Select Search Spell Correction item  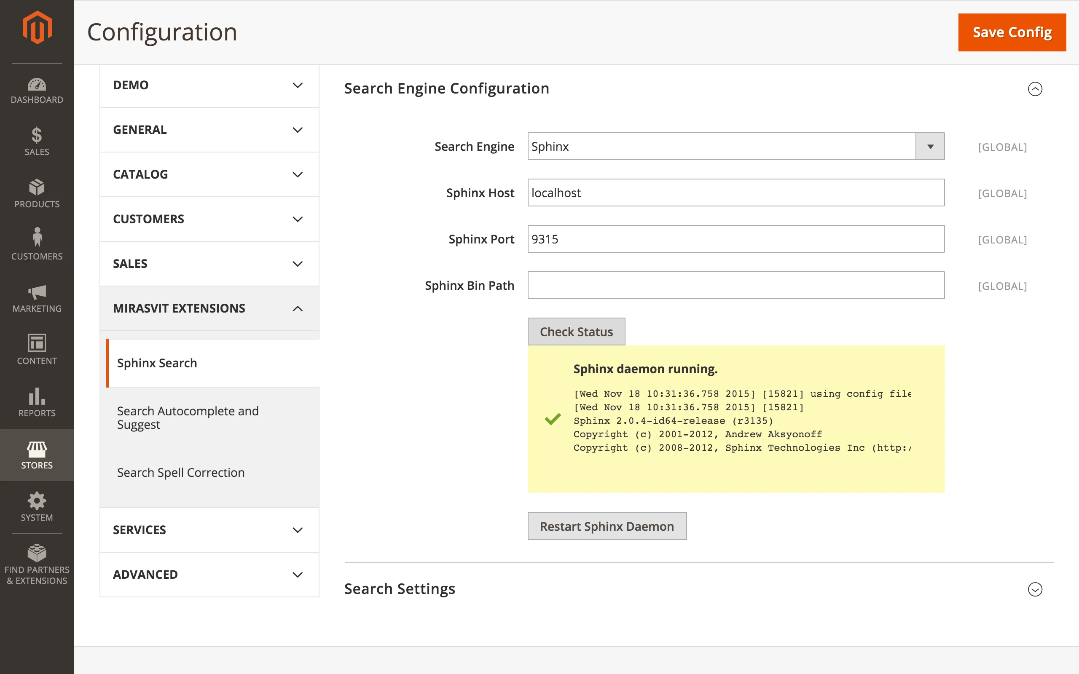(180, 473)
